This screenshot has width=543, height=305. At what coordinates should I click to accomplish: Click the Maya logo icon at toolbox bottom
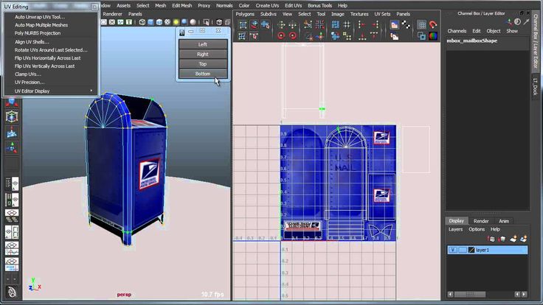pos(12,292)
